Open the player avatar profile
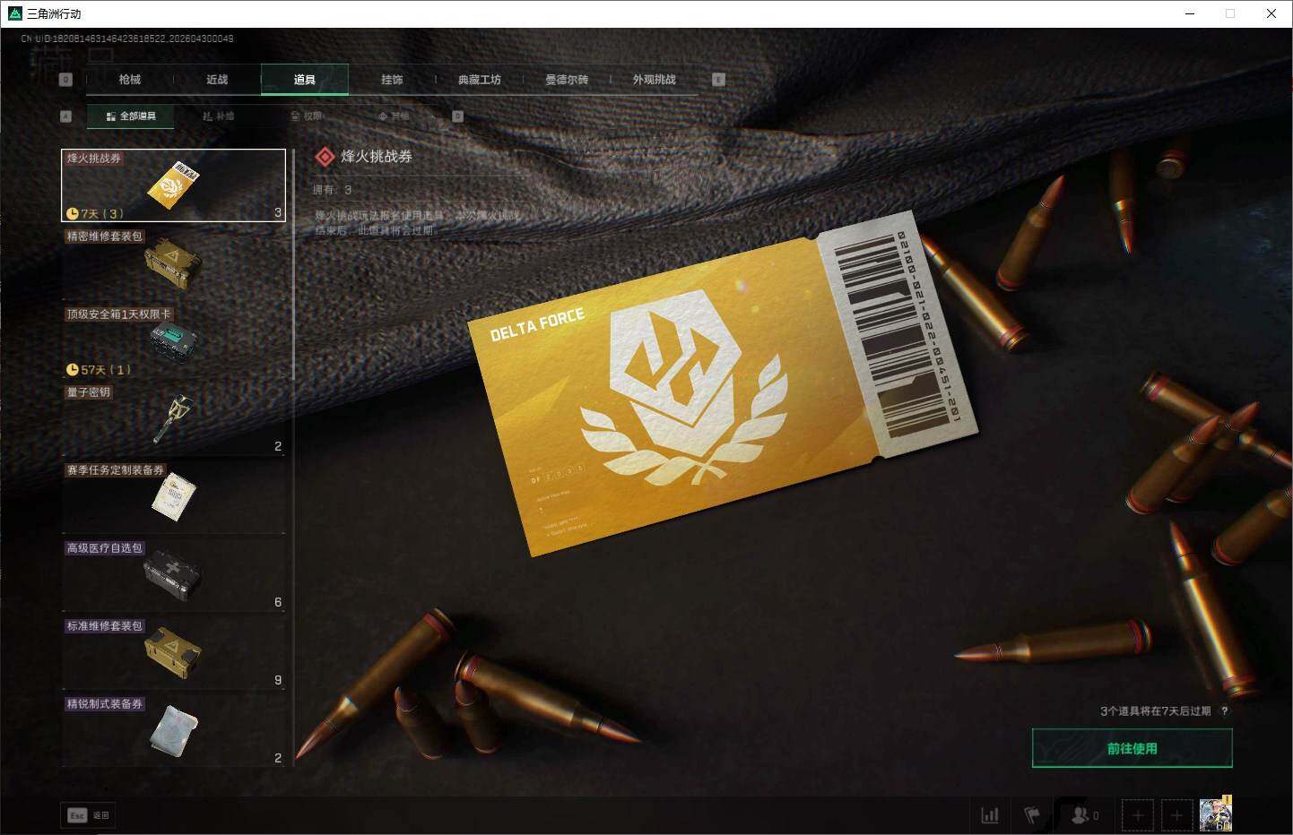The height and width of the screenshot is (835, 1293). click(x=1216, y=814)
